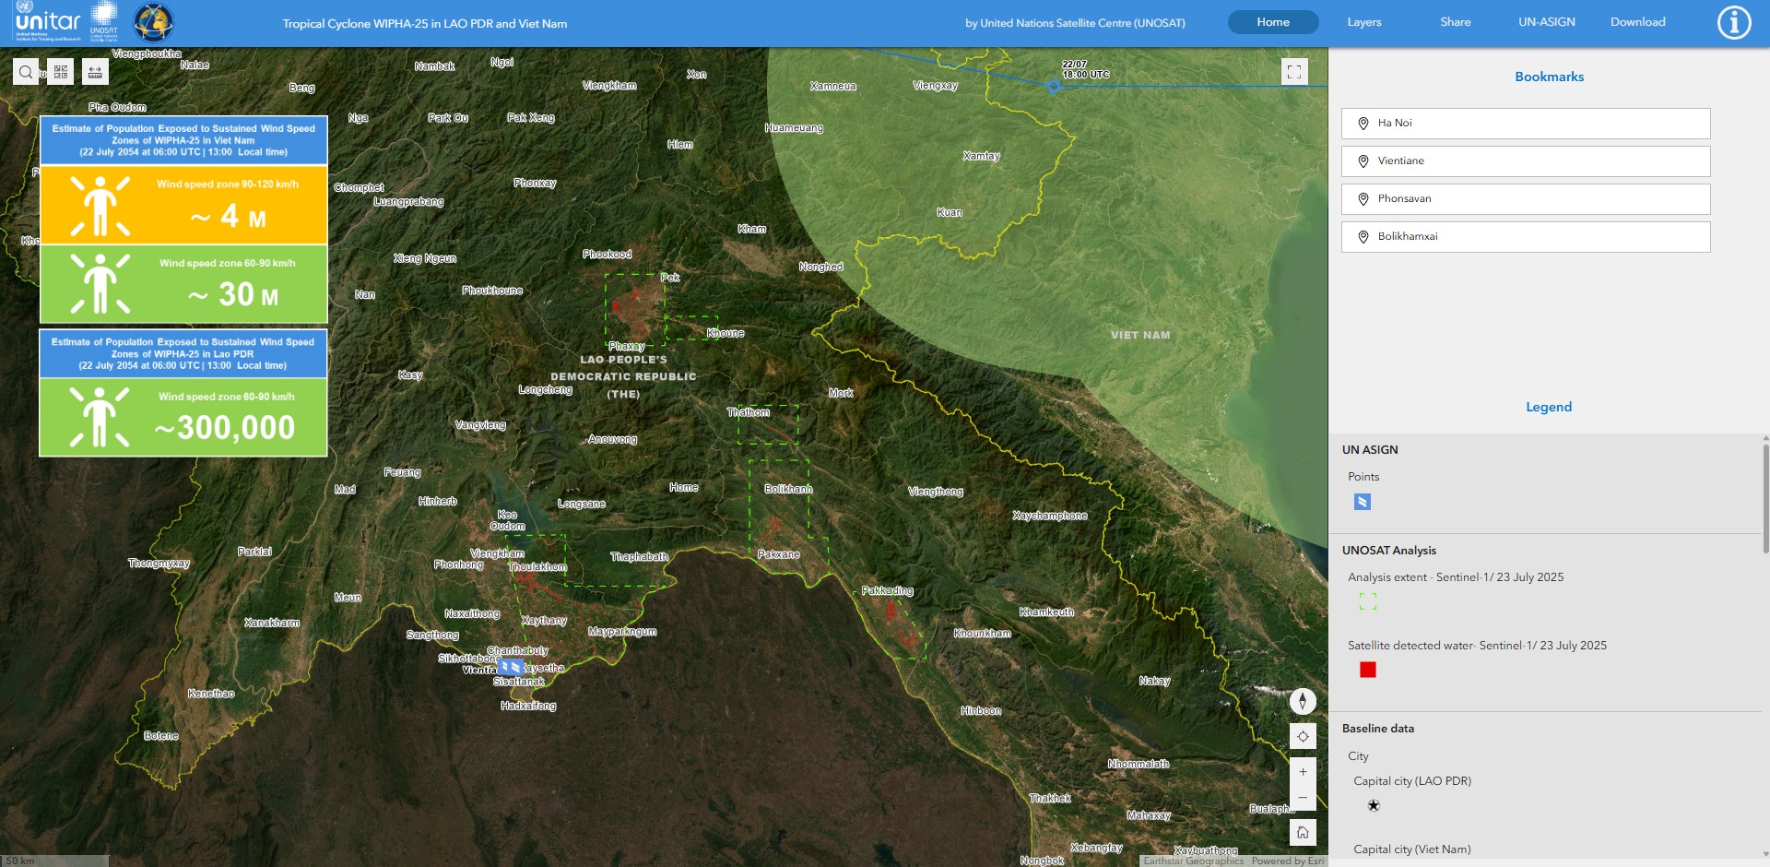Activate the measurement ruler tool
The width and height of the screenshot is (1770, 867).
(x=95, y=72)
